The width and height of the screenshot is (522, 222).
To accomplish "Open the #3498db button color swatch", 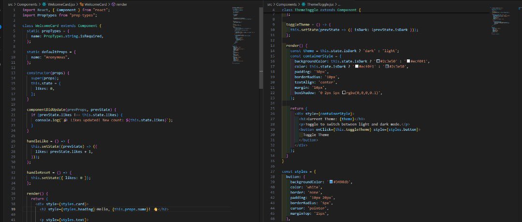I will pos(331,182).
